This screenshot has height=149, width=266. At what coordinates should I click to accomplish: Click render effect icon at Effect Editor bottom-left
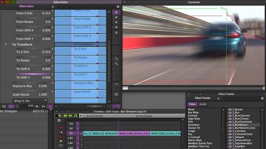click(x=4, y=106)
